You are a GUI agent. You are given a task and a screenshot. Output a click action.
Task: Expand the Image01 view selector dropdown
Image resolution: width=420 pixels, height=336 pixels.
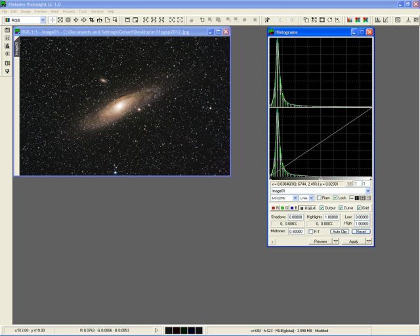coord(368,191)
